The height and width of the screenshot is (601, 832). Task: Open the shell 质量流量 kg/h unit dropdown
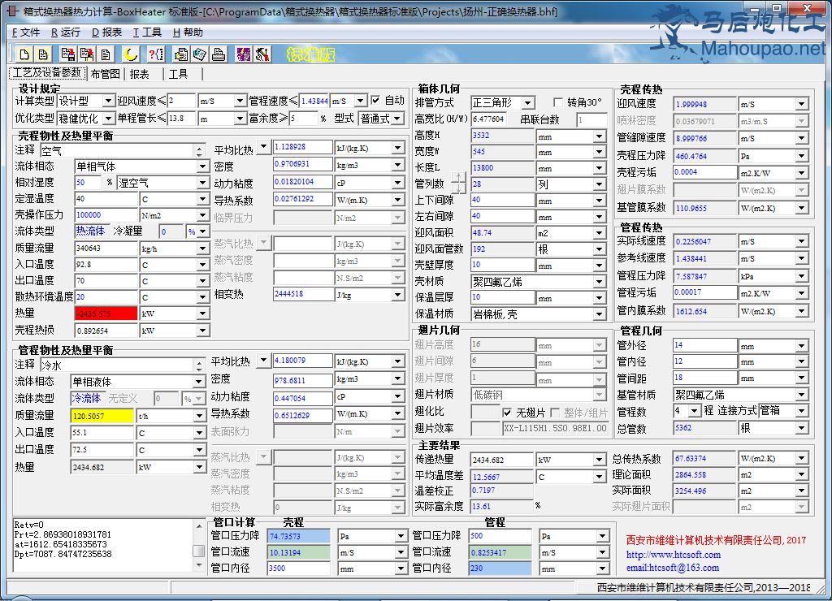click(x=202, y=249)
